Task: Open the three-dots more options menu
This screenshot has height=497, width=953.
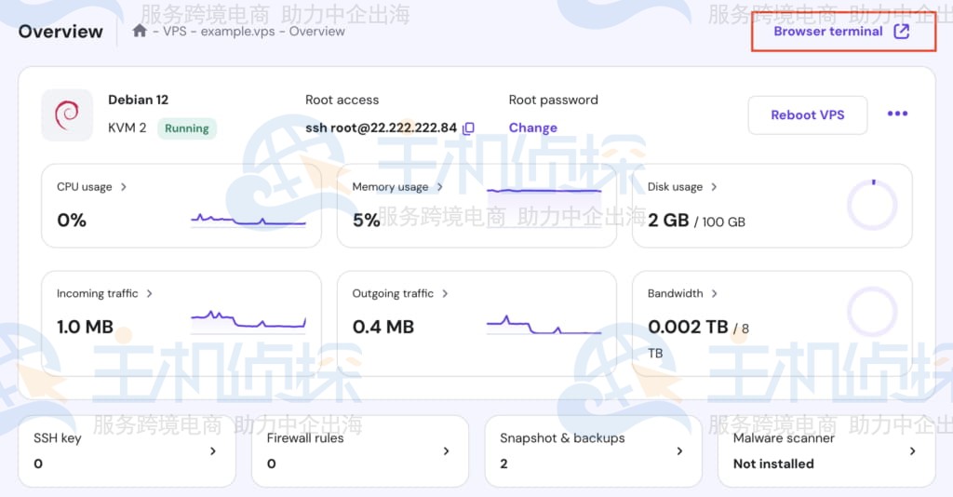Action: pyautogui.click(x=897, y=114)
